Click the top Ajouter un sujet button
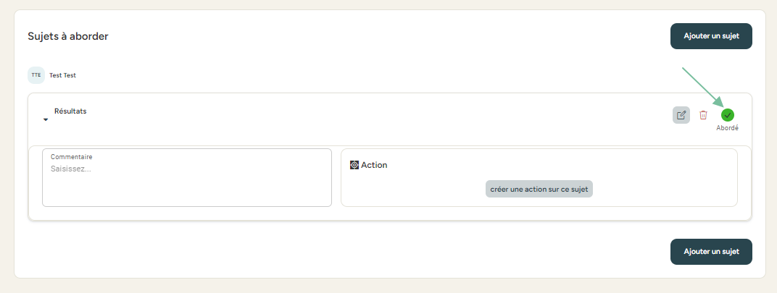The image size is (777, 293). coord(711,36)
